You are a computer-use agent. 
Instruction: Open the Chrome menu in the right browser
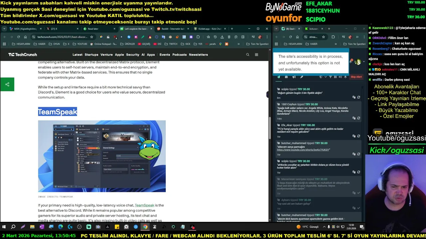pos(364,37)
